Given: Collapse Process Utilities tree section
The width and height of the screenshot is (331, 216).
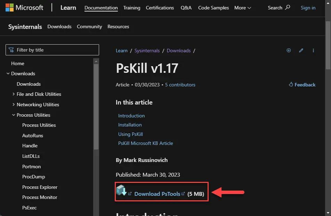Looking at the screenshot, I should (14, 115).
